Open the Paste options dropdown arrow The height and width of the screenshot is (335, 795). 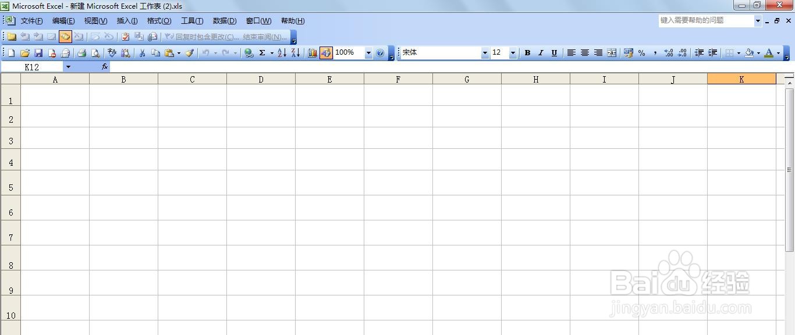[179, 53]
